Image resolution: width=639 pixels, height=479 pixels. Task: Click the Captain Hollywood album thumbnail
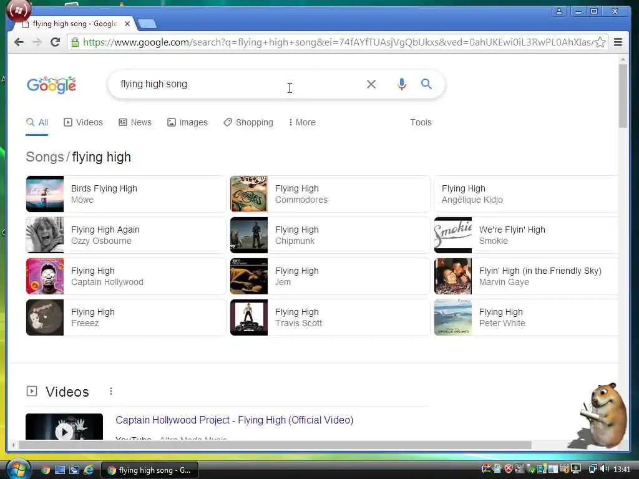pyautogui.click(x=45, y=276)
